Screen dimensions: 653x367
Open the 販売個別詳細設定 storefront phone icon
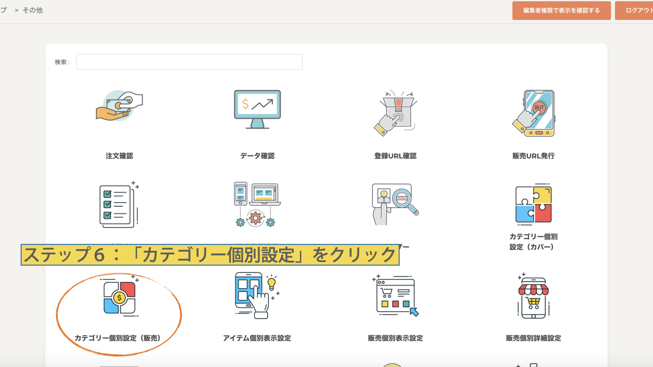pyautogui.click(x=533, y=297)
